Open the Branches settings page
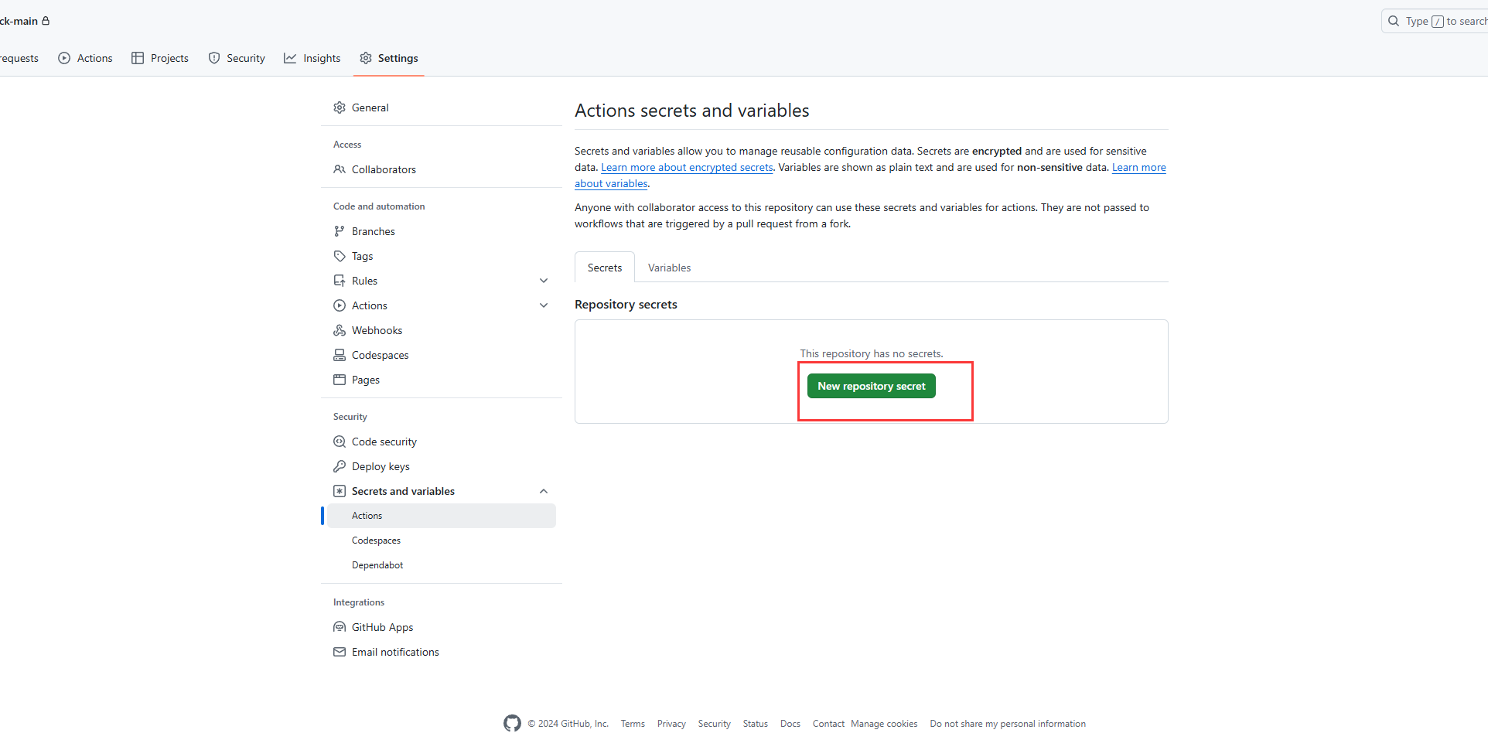This screenshot has width=1488, height=740. 373,231
